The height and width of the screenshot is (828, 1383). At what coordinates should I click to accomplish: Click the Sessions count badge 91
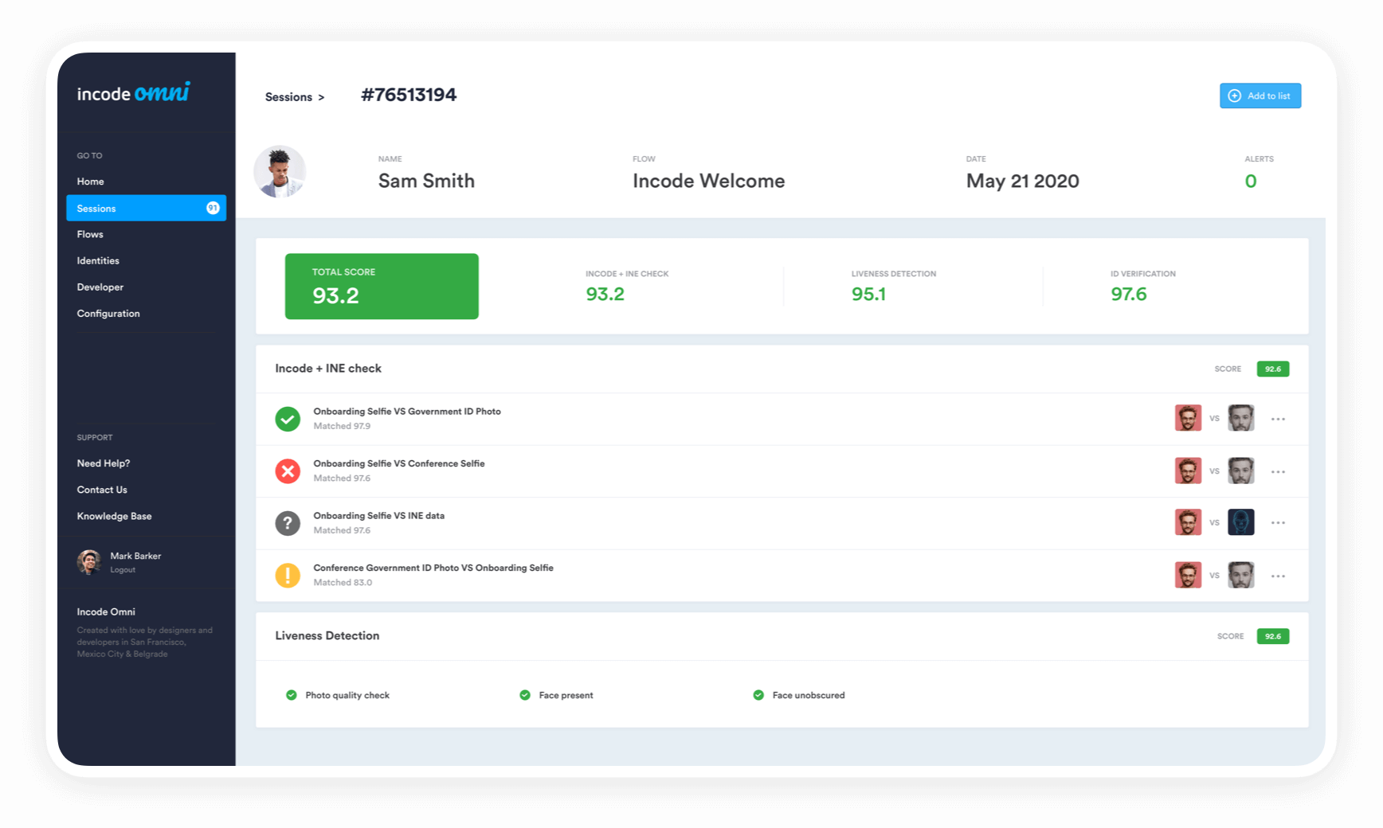213,208
